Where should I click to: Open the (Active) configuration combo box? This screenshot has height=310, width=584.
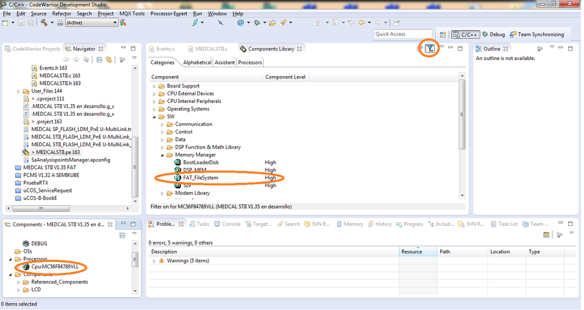tap(92, 23)
